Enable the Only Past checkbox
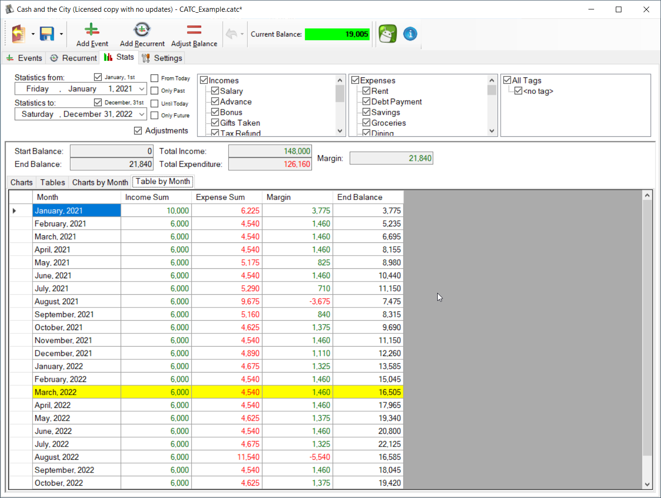661x498 pixels. [x=155, y=91]
